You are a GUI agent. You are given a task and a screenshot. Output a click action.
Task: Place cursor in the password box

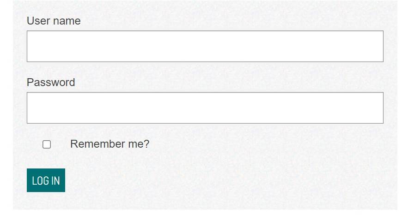(x=205, y=108)
